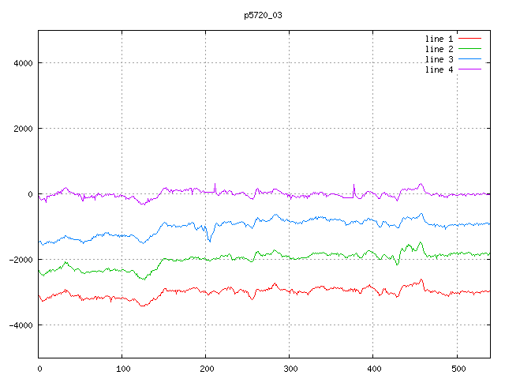
Task: Select the 'line 3' legend label
Action: 439,59
